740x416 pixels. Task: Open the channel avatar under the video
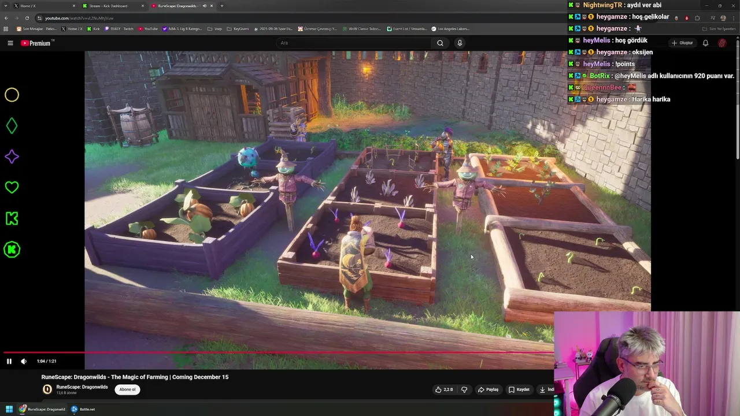pos(47,389)
